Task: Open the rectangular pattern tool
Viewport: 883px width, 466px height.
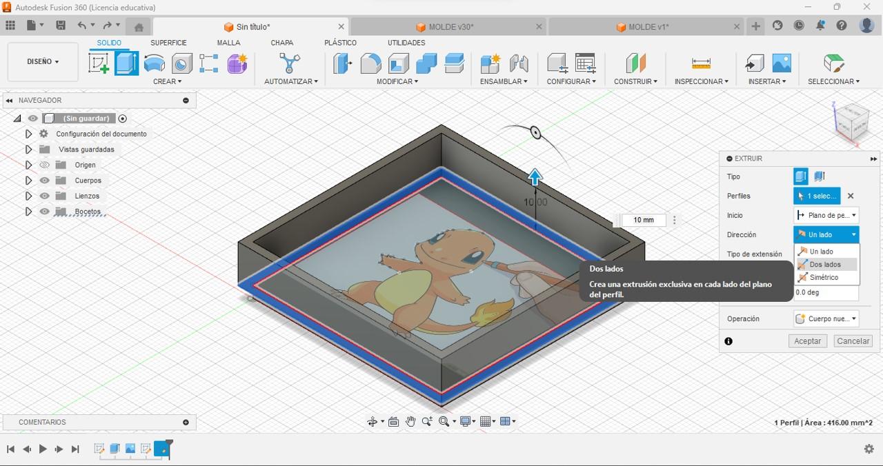Action: (209, 63)
